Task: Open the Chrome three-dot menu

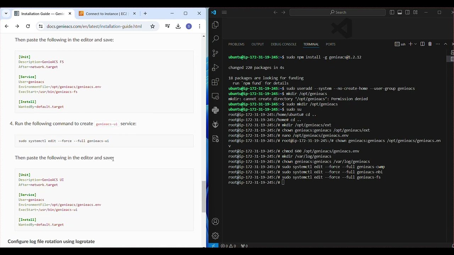Action: click(200, 26)
